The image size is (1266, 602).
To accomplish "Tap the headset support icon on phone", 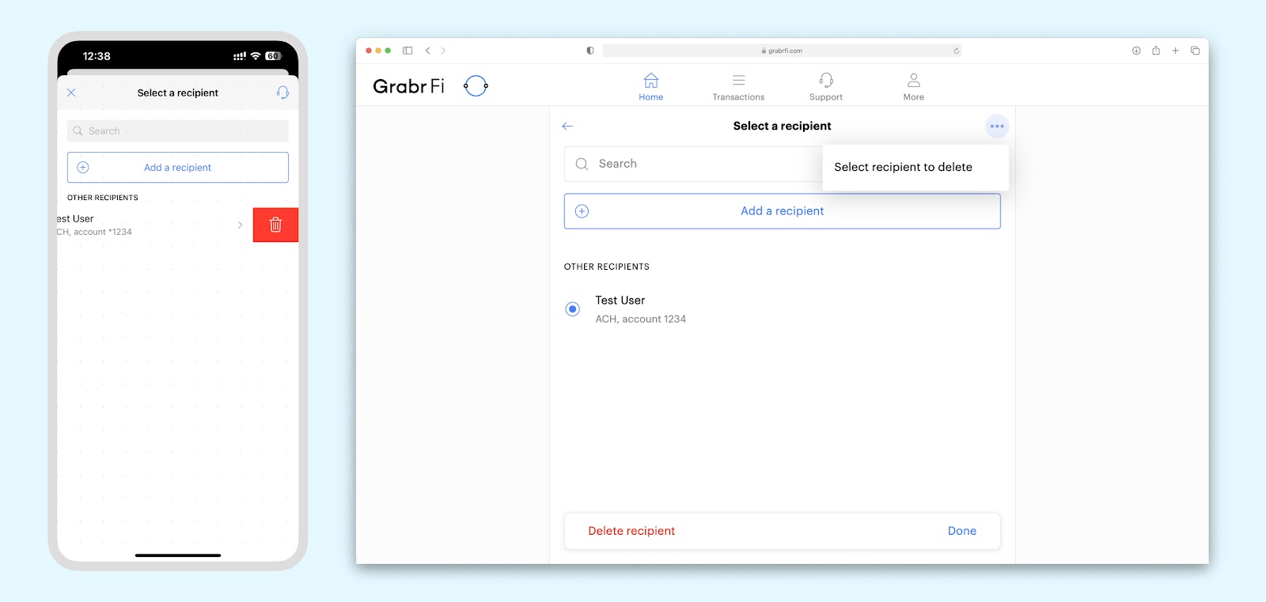I will (x=282, y=93).
